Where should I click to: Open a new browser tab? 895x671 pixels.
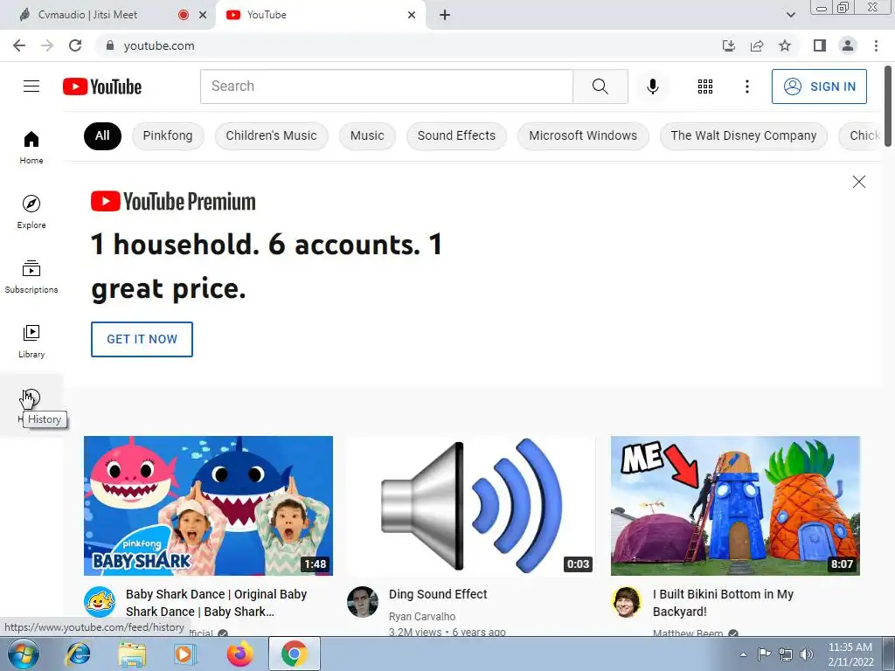(445, 15)
